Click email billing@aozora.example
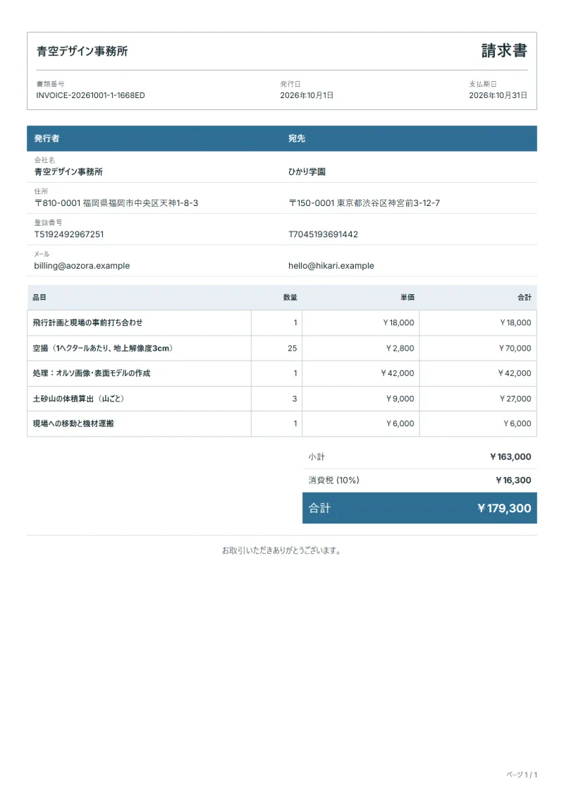 (82, 266)
